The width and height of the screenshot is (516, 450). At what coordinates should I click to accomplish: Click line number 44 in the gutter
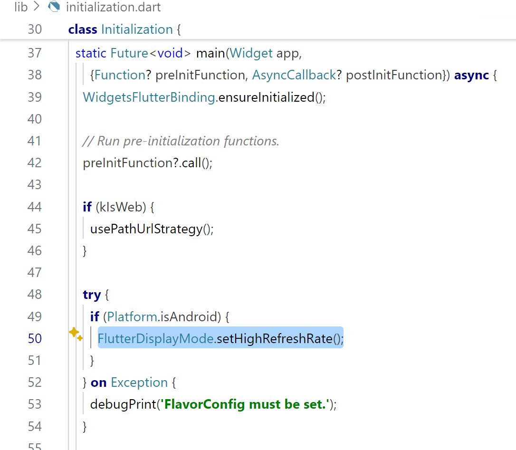35,207
